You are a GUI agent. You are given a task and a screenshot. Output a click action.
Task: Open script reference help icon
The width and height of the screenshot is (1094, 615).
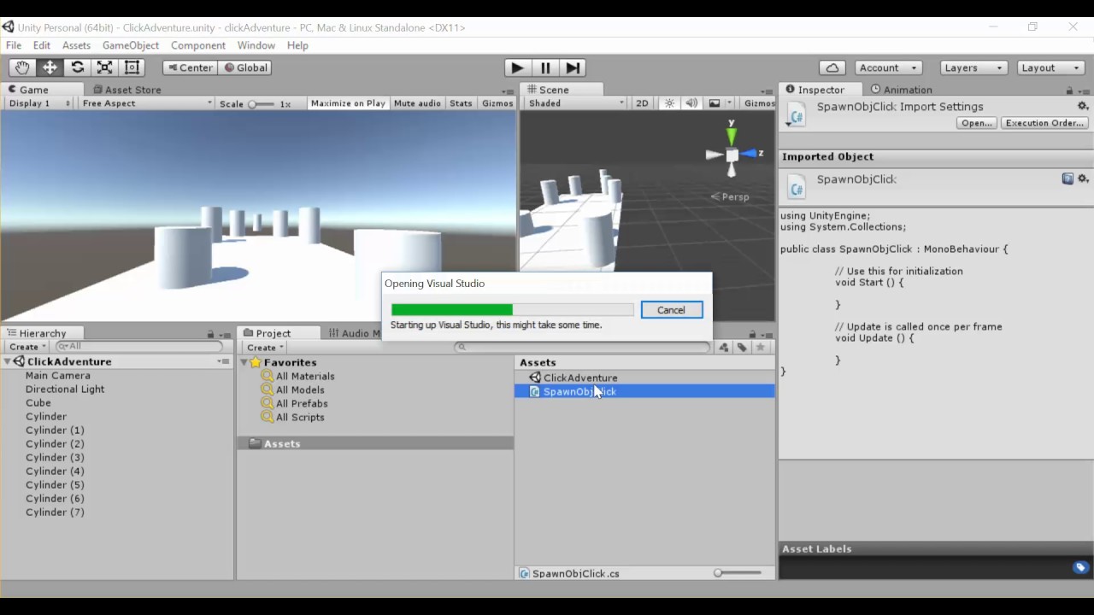pos(1068,179)
